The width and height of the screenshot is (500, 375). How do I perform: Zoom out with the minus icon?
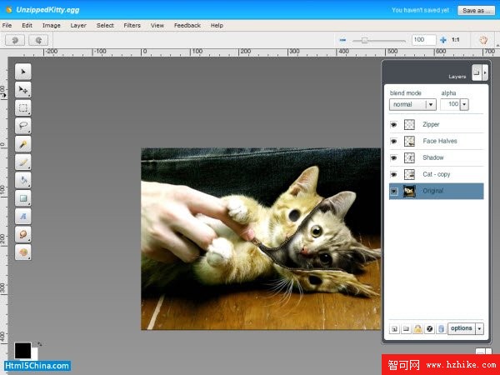click(x=342, y=40)
